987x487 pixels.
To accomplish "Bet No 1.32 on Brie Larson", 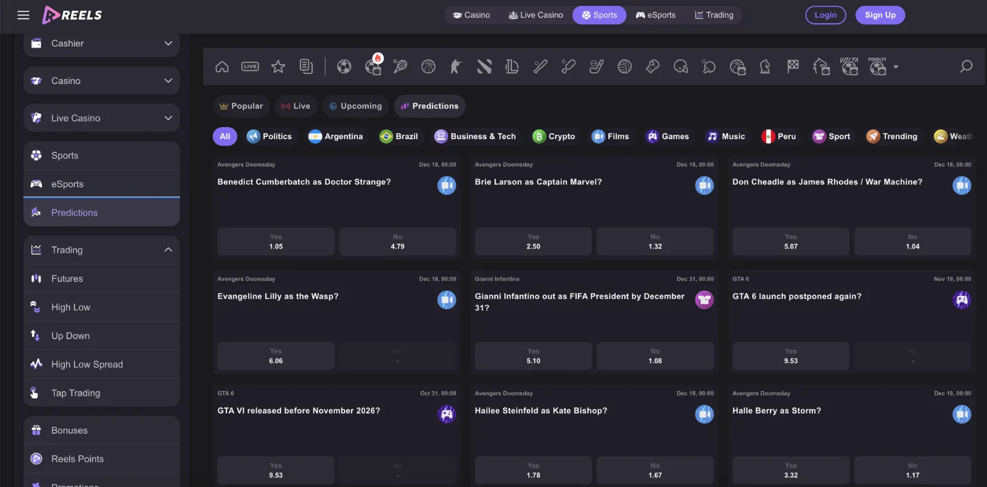I will coord(655,242).
